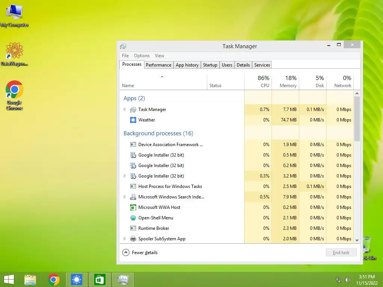Click the Open-Shell Menu icon
Image resolution: width=383 pixels, height=287 pixels.
(x=133, y=218)
